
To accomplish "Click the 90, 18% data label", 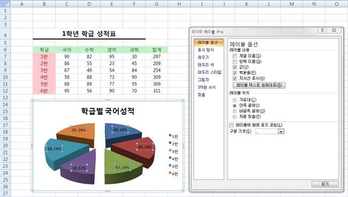I will 120,130.
